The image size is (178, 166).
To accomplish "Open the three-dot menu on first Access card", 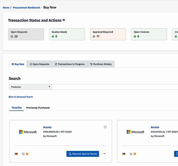I will (x=104, y=154).
